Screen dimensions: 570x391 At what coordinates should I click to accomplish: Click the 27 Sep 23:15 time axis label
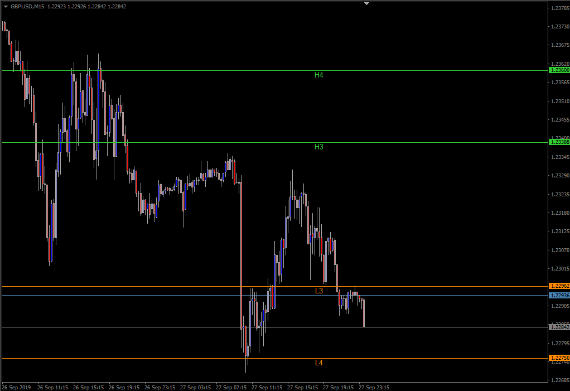(374, 387)
